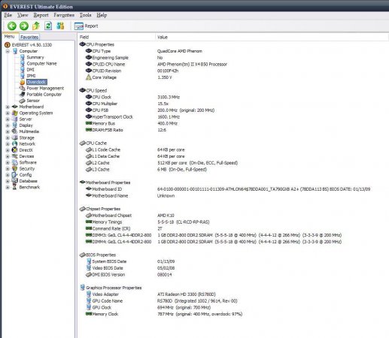Open the Favorites menu
Viewport: 389px width, 338px height.
[64, 15]
